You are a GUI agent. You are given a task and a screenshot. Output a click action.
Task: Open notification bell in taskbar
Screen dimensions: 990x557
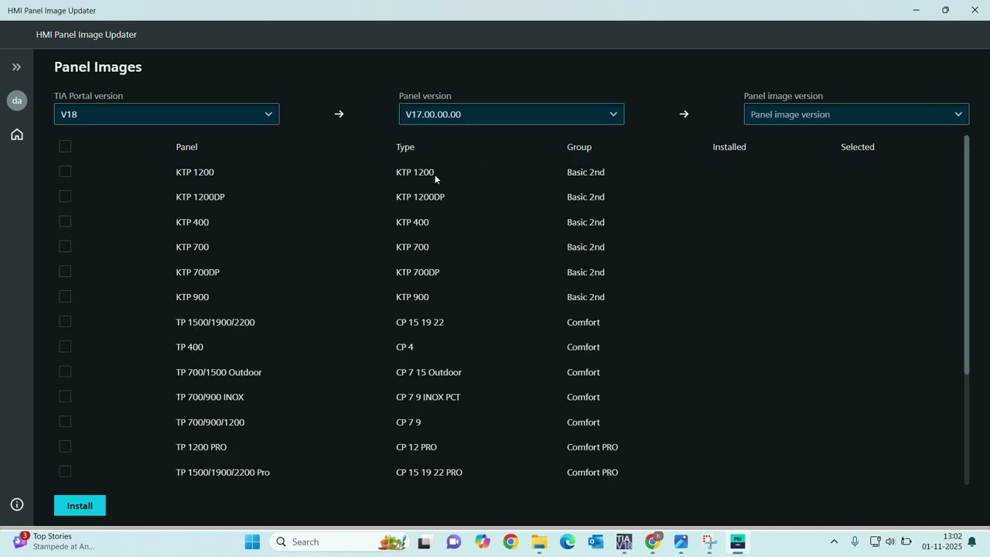972,542
